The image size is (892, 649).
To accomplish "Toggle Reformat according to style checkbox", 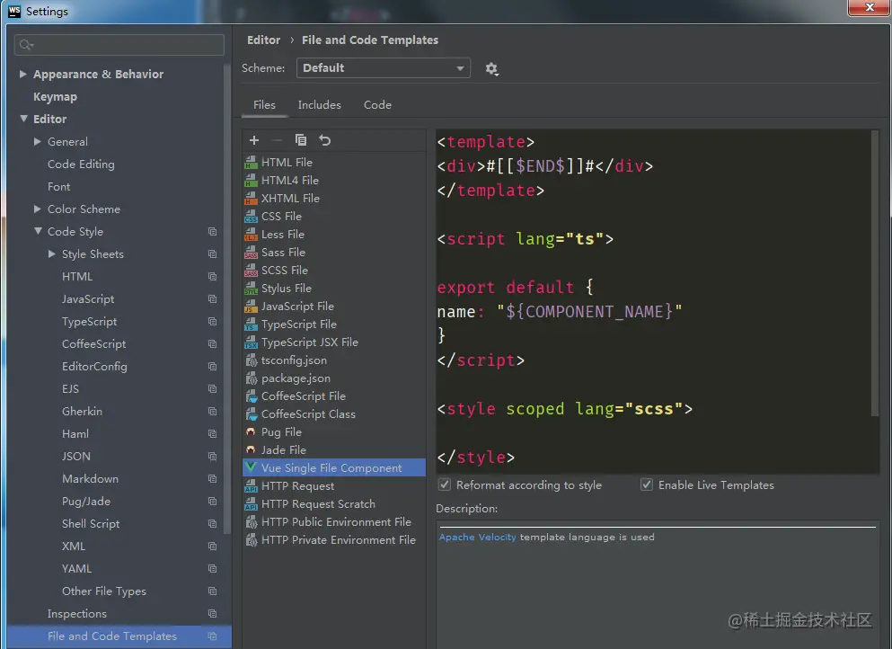I will (445, 485).
